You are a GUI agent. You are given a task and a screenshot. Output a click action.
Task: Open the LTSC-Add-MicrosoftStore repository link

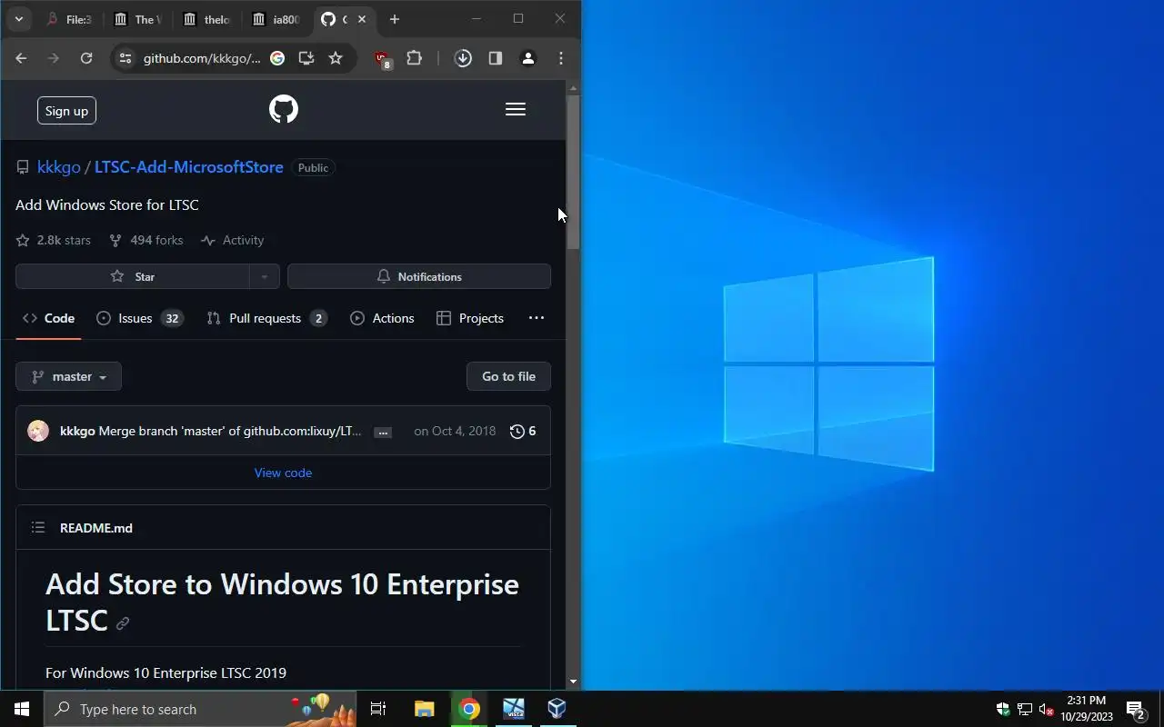(x=189, y=167)
